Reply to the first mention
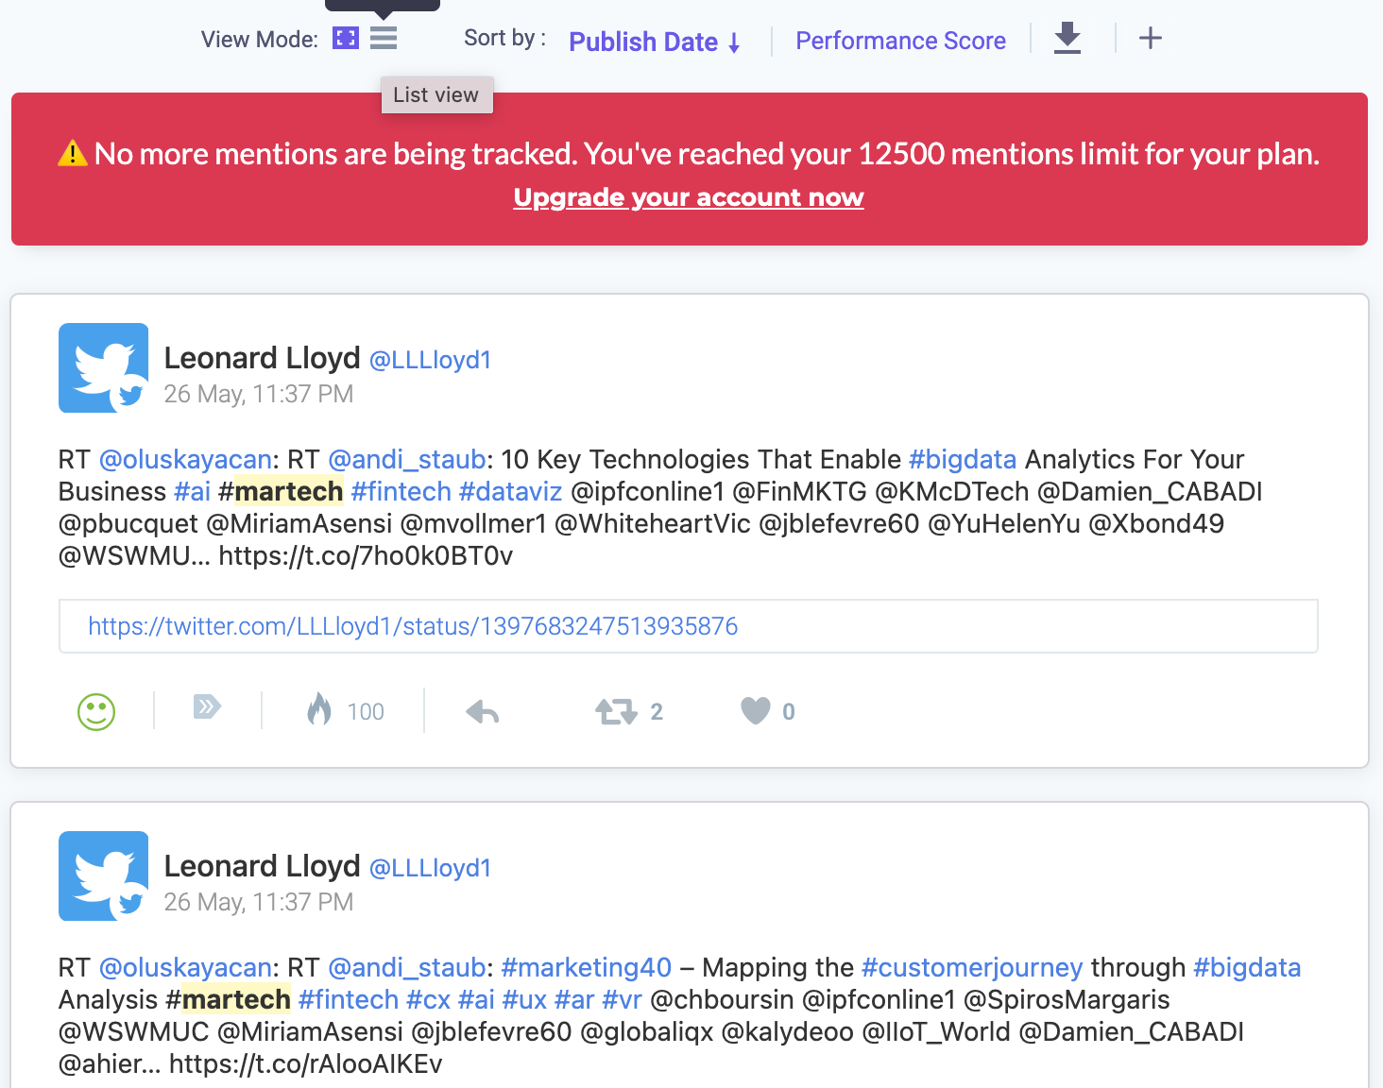 [x=483, y=711]
